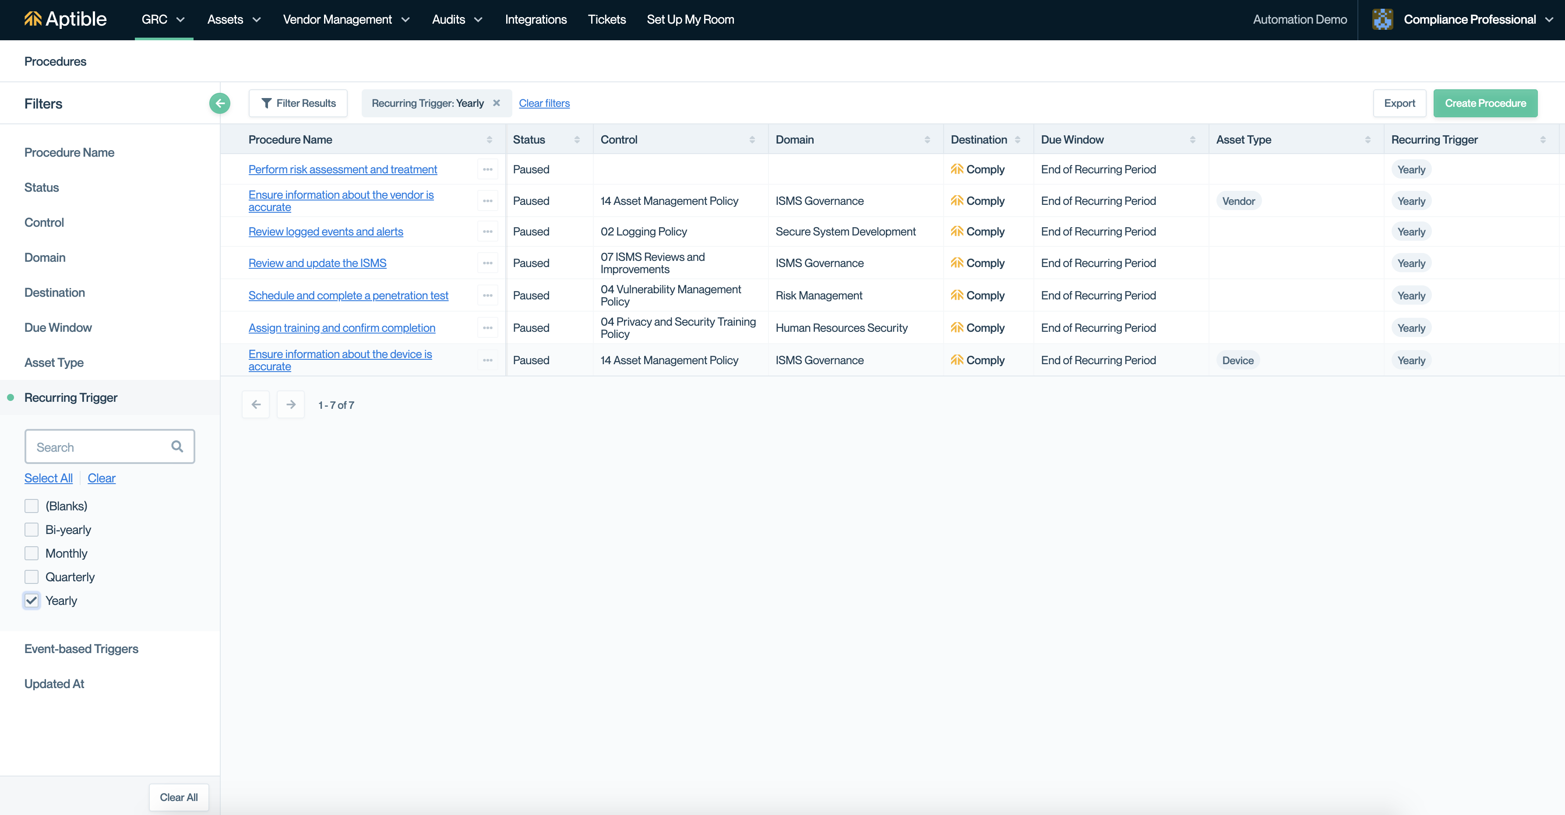Open the Vendor Management dropdown
Image resolution: width=1565 pixels, height=815 pixels.
pyautogui.click(x=345, y=19)
